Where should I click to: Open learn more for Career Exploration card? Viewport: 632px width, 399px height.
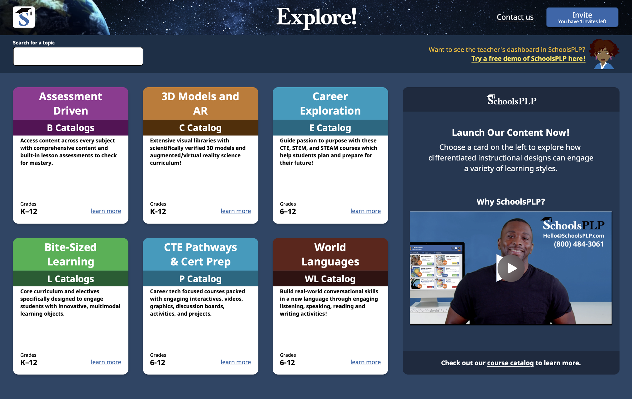(365, 211)
